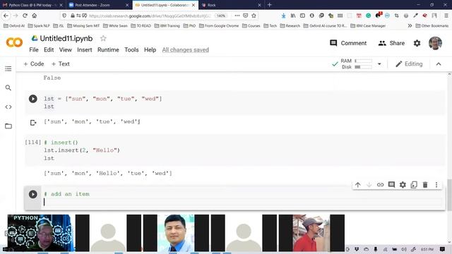Open the Edit menu
The height and width of the screenshot is (254, 452).
49,50
